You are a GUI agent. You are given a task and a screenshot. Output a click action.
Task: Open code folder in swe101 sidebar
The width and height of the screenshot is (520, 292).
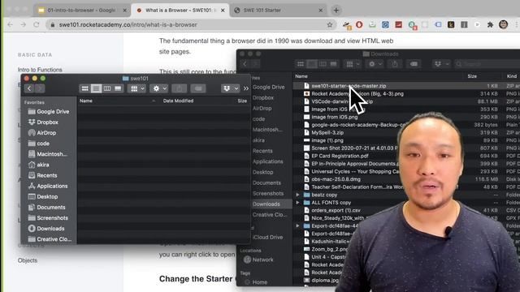[x=39, y=144]
